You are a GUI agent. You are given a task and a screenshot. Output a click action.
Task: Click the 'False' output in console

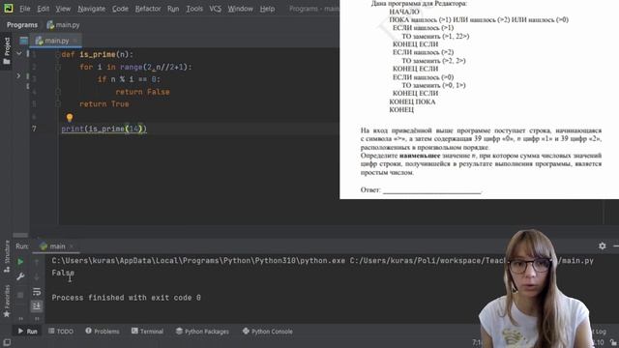point(63,273)
